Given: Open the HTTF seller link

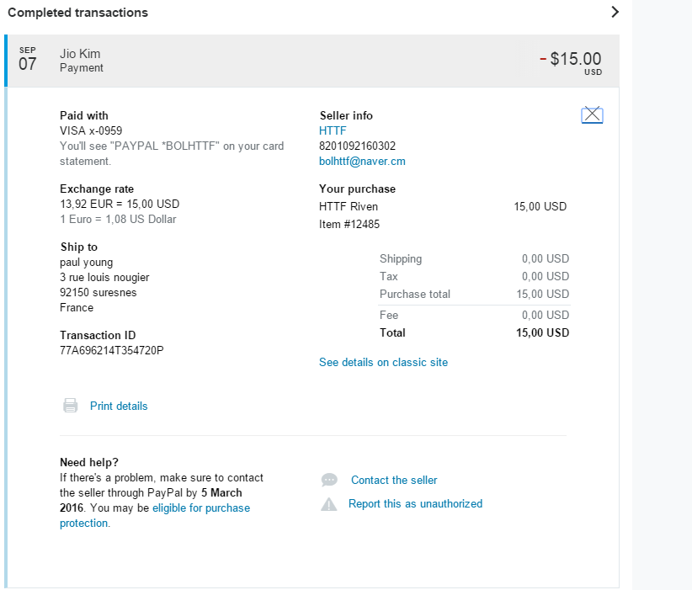Looking at the screenshot, I should point(333,130).
